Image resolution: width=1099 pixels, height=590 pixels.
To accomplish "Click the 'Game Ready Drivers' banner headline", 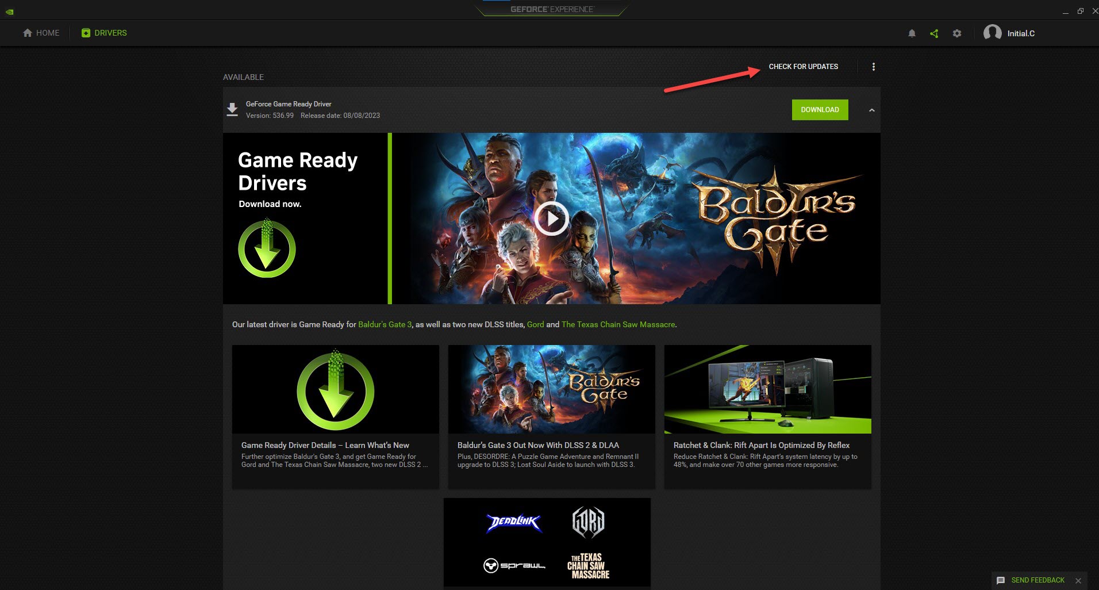I will pos(298,171).
